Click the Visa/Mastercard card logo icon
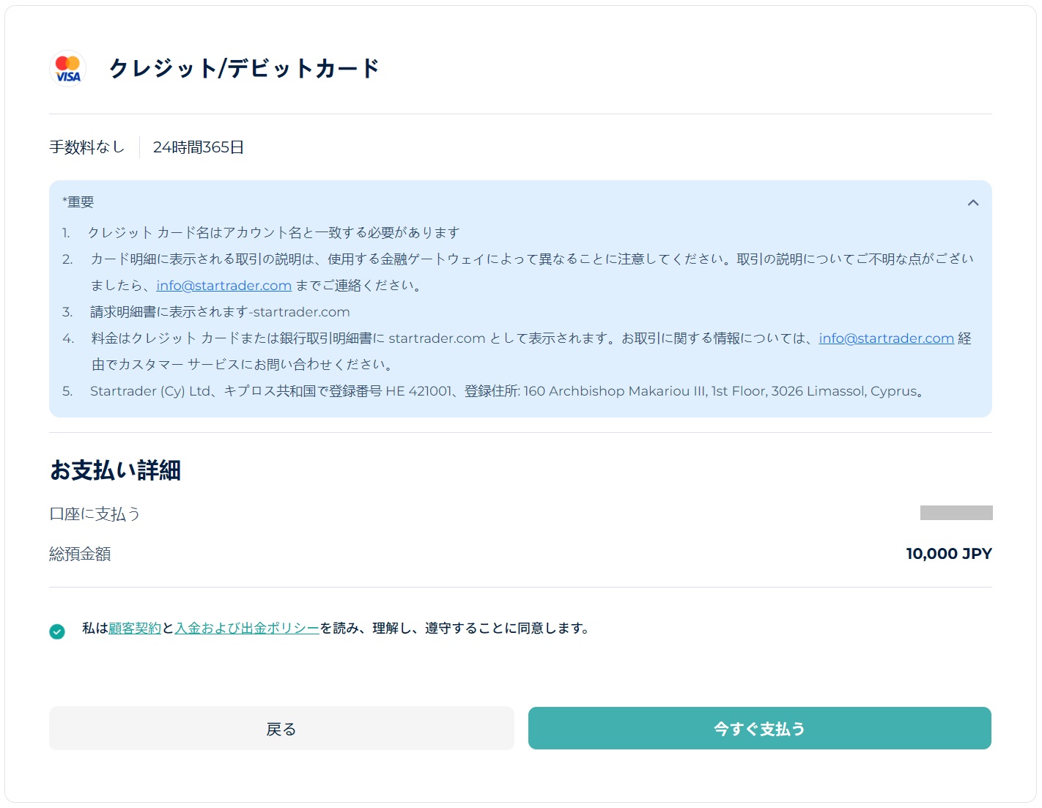The width and height of the screenshot is (1042, 808). click(68, 69)
